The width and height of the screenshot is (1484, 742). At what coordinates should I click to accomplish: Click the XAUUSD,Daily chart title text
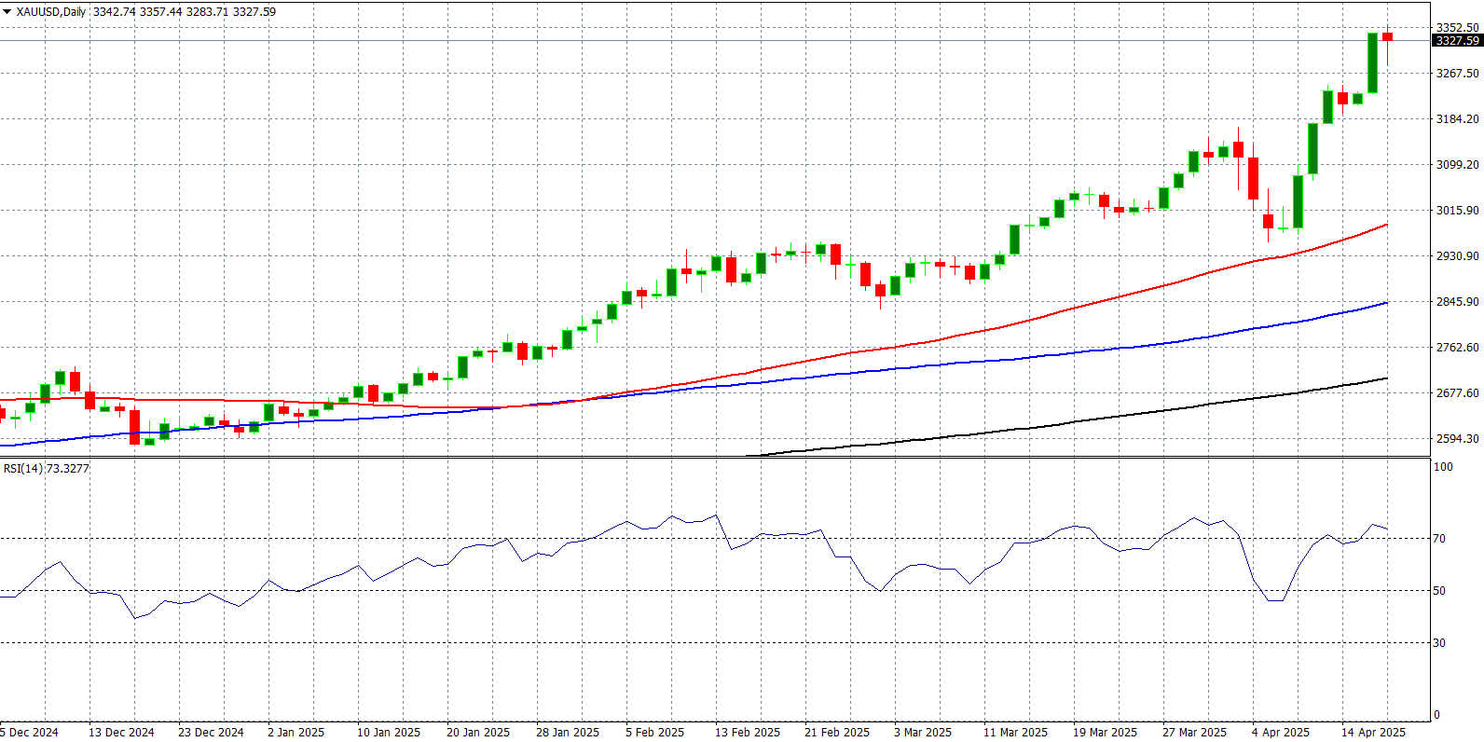51,12
